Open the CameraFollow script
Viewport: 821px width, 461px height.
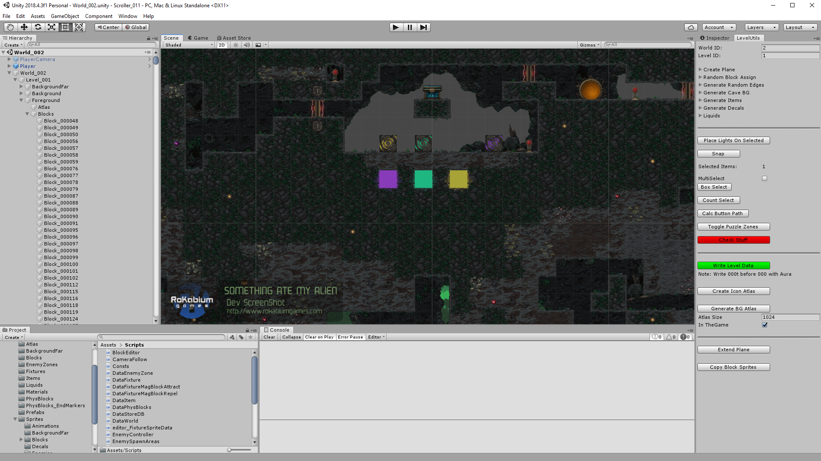click(130, 359)
